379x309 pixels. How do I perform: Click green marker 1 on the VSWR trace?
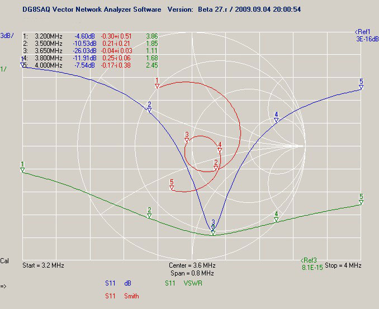point(22,170)
